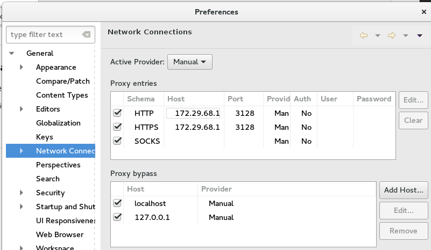The height and width of the screenshot is (250, 431).
Task: Click port 3128 in the HTTPS row
Action: [x=245, y=127]
